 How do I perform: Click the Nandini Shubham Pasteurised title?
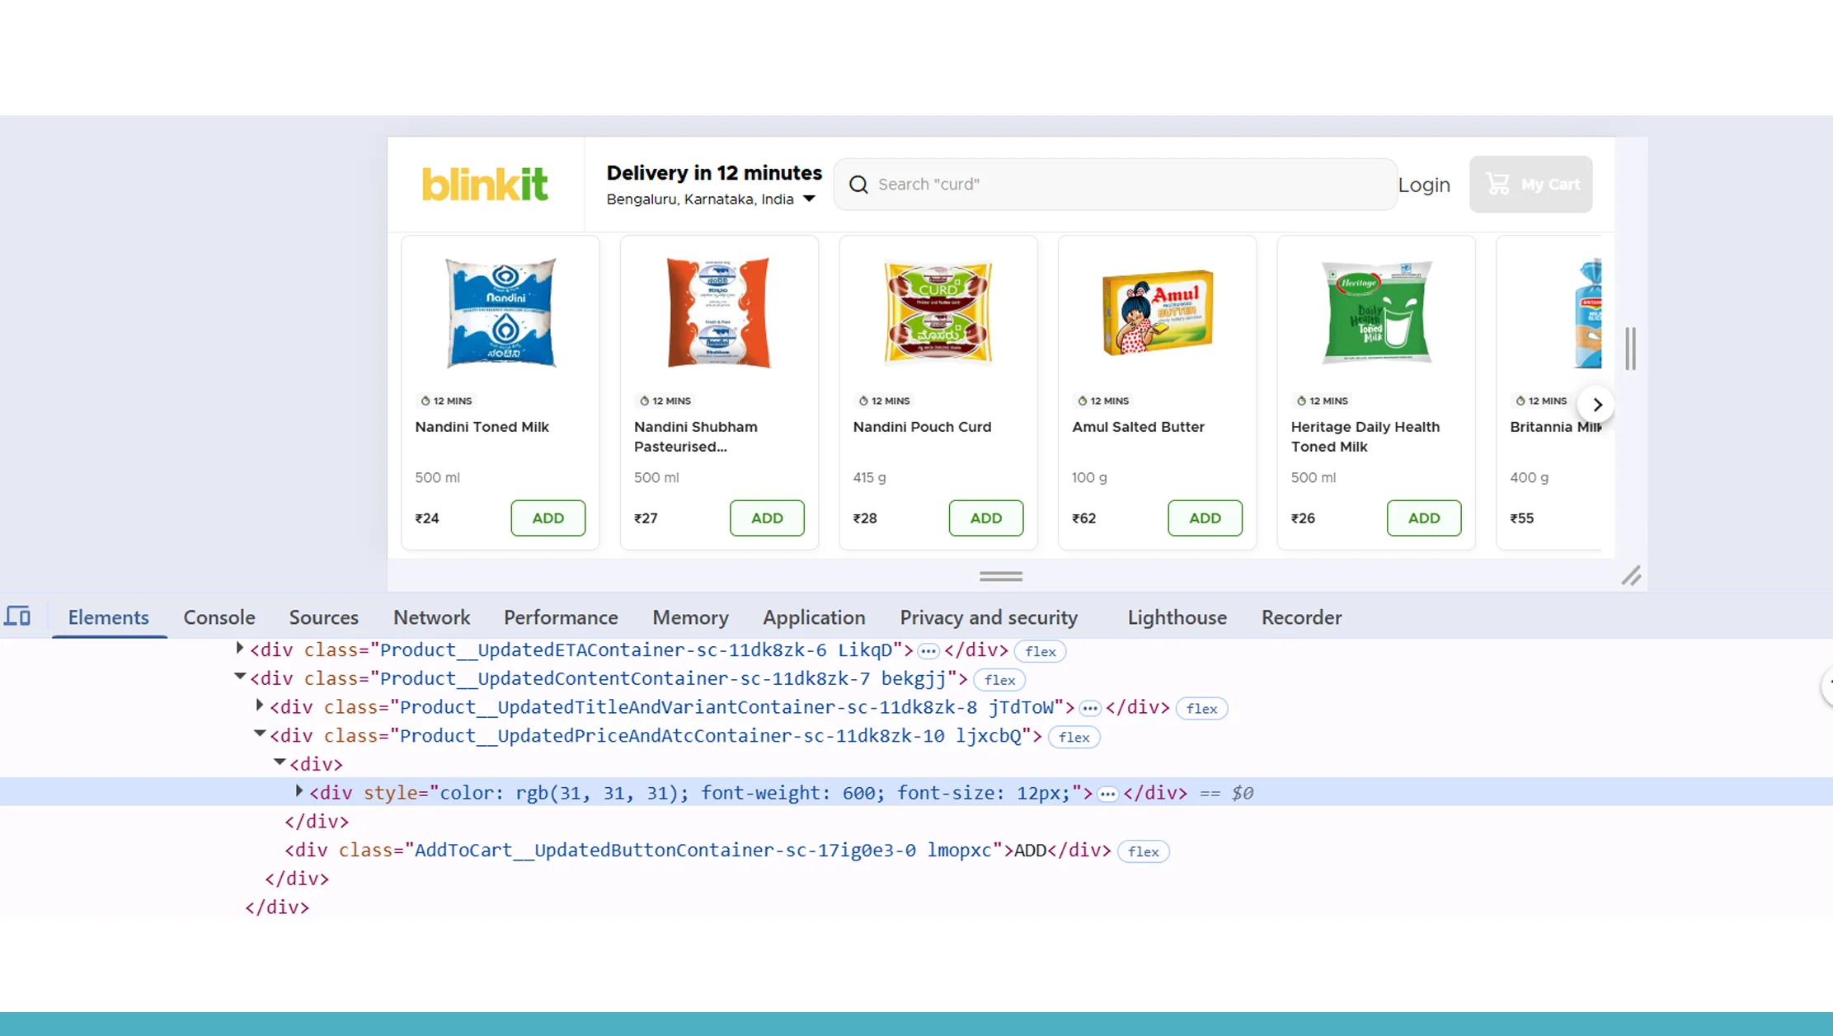pos(695,437)
